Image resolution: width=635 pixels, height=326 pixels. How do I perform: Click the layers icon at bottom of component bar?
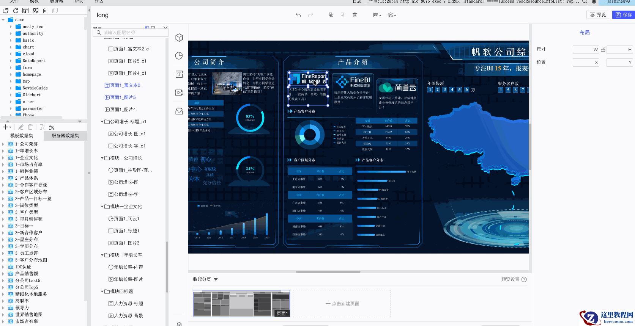[x=179, y=324]
